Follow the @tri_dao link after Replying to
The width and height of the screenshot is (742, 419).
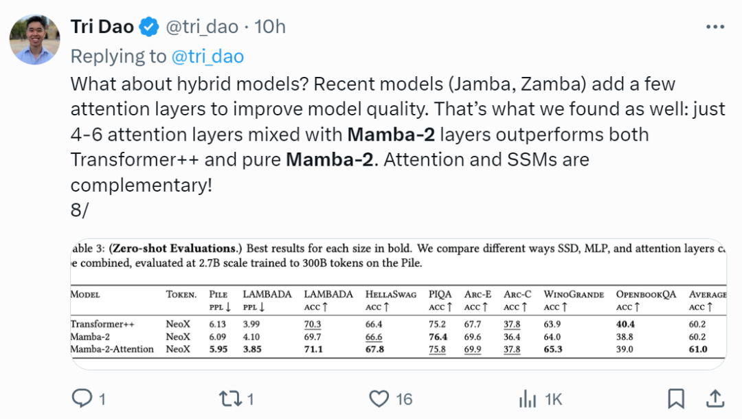[207, 56]
